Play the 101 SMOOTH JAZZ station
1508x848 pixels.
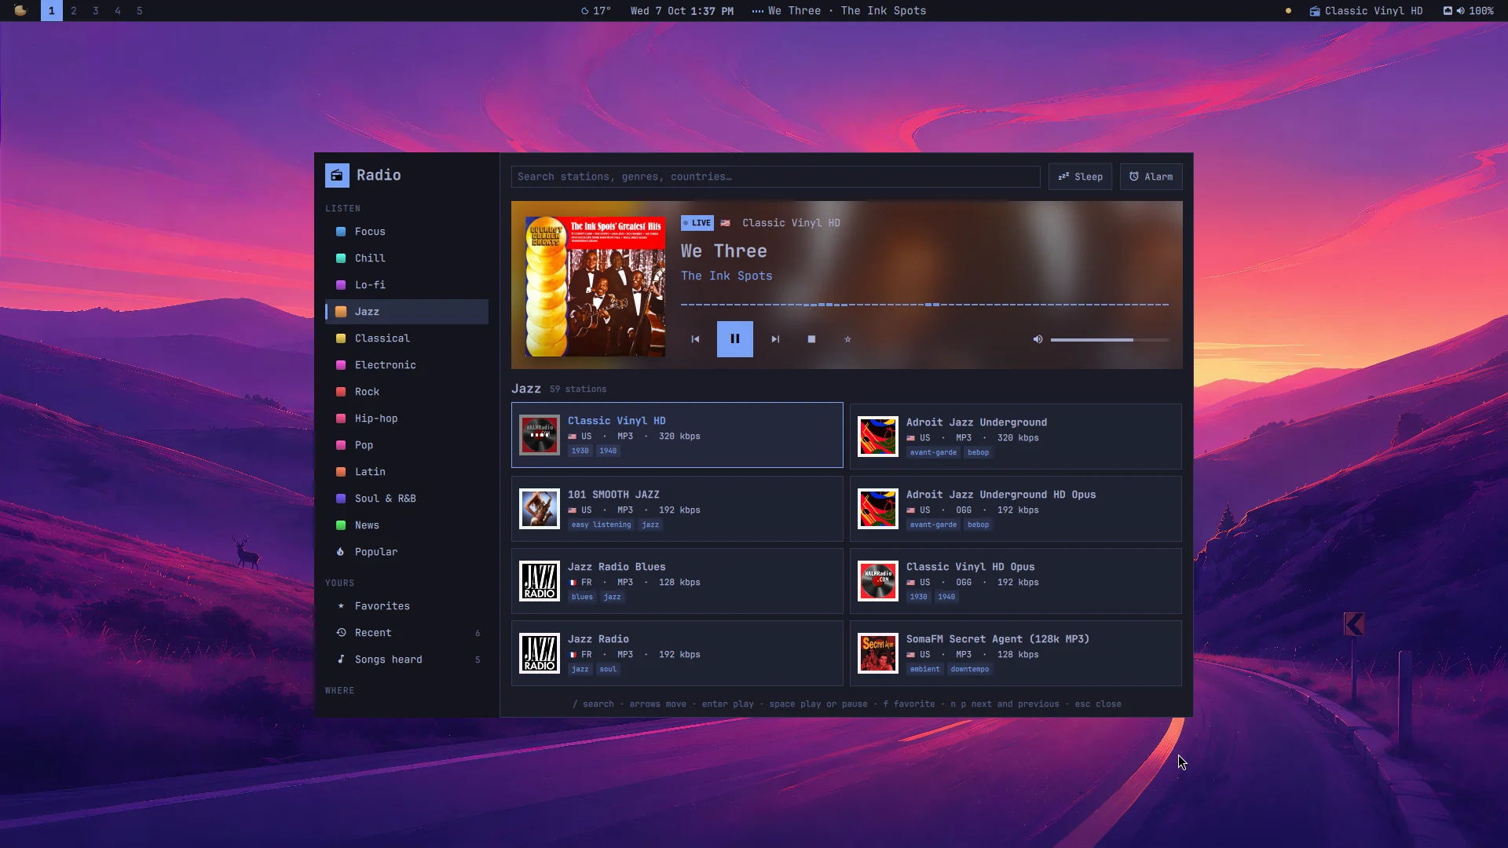[677, 509]
